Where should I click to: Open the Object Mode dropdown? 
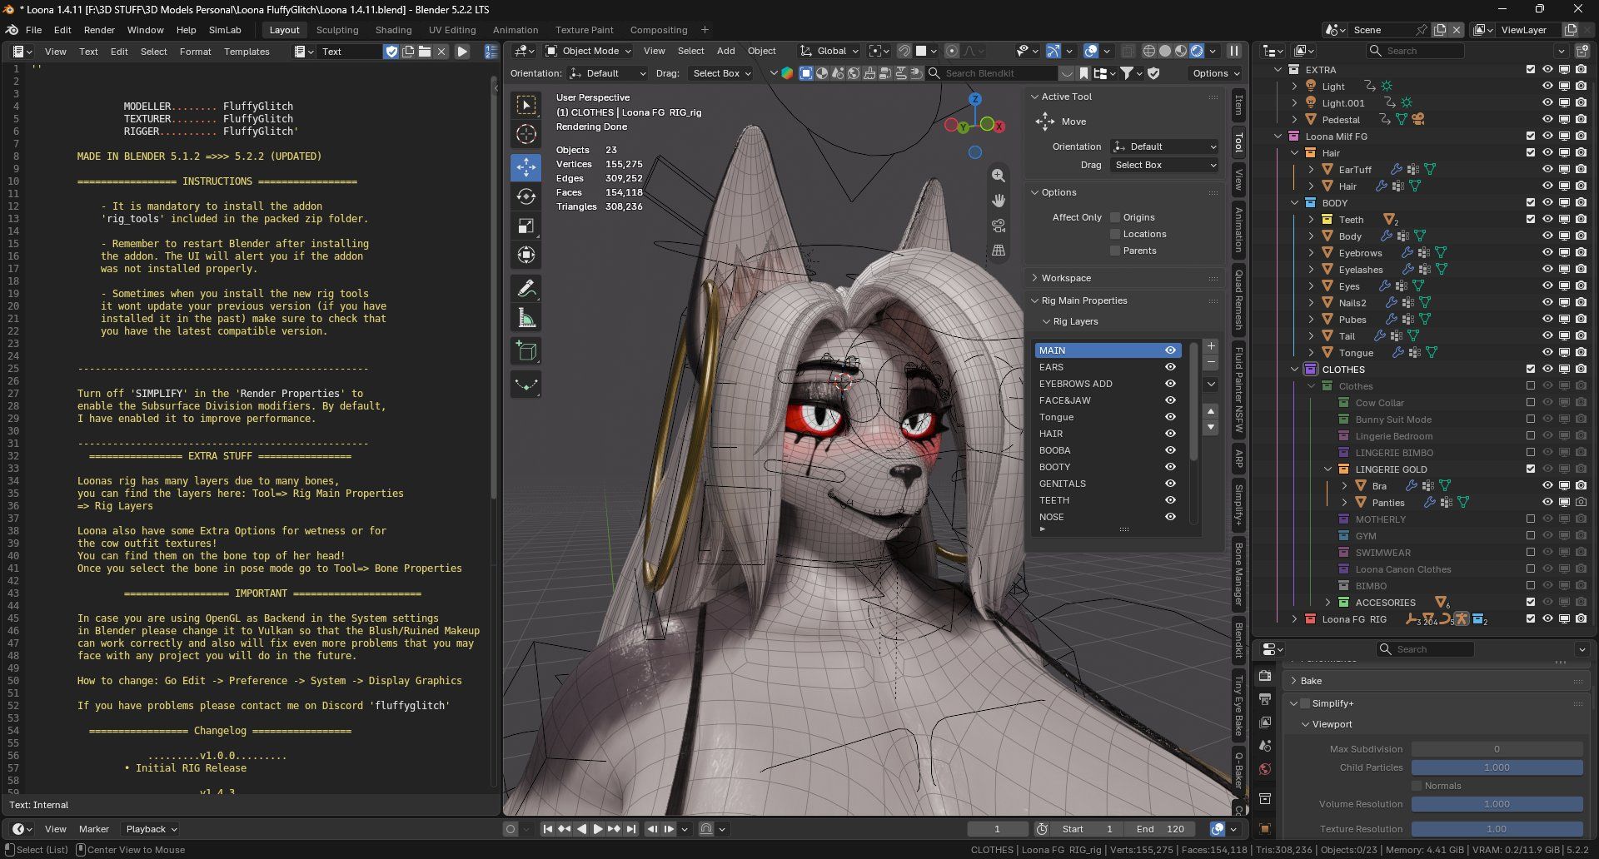tap(588, 51)
